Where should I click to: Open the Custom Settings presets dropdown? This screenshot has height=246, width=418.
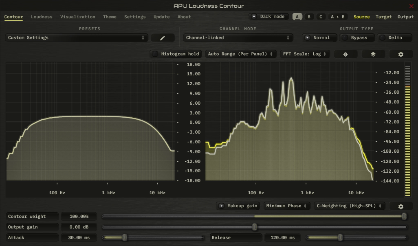(x=77, y=38)
